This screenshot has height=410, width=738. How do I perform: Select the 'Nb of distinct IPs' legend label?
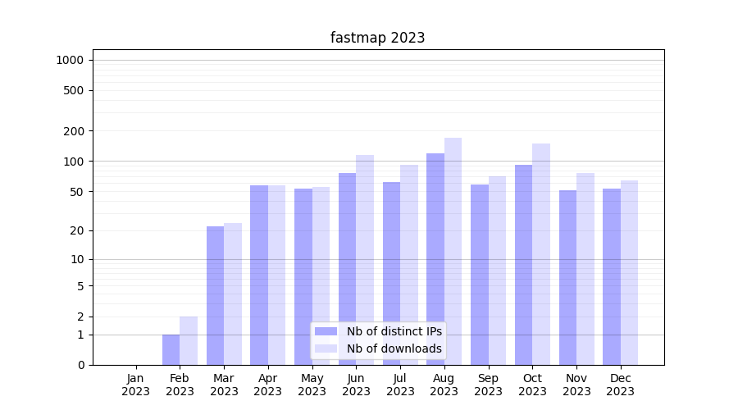[394, 331]
